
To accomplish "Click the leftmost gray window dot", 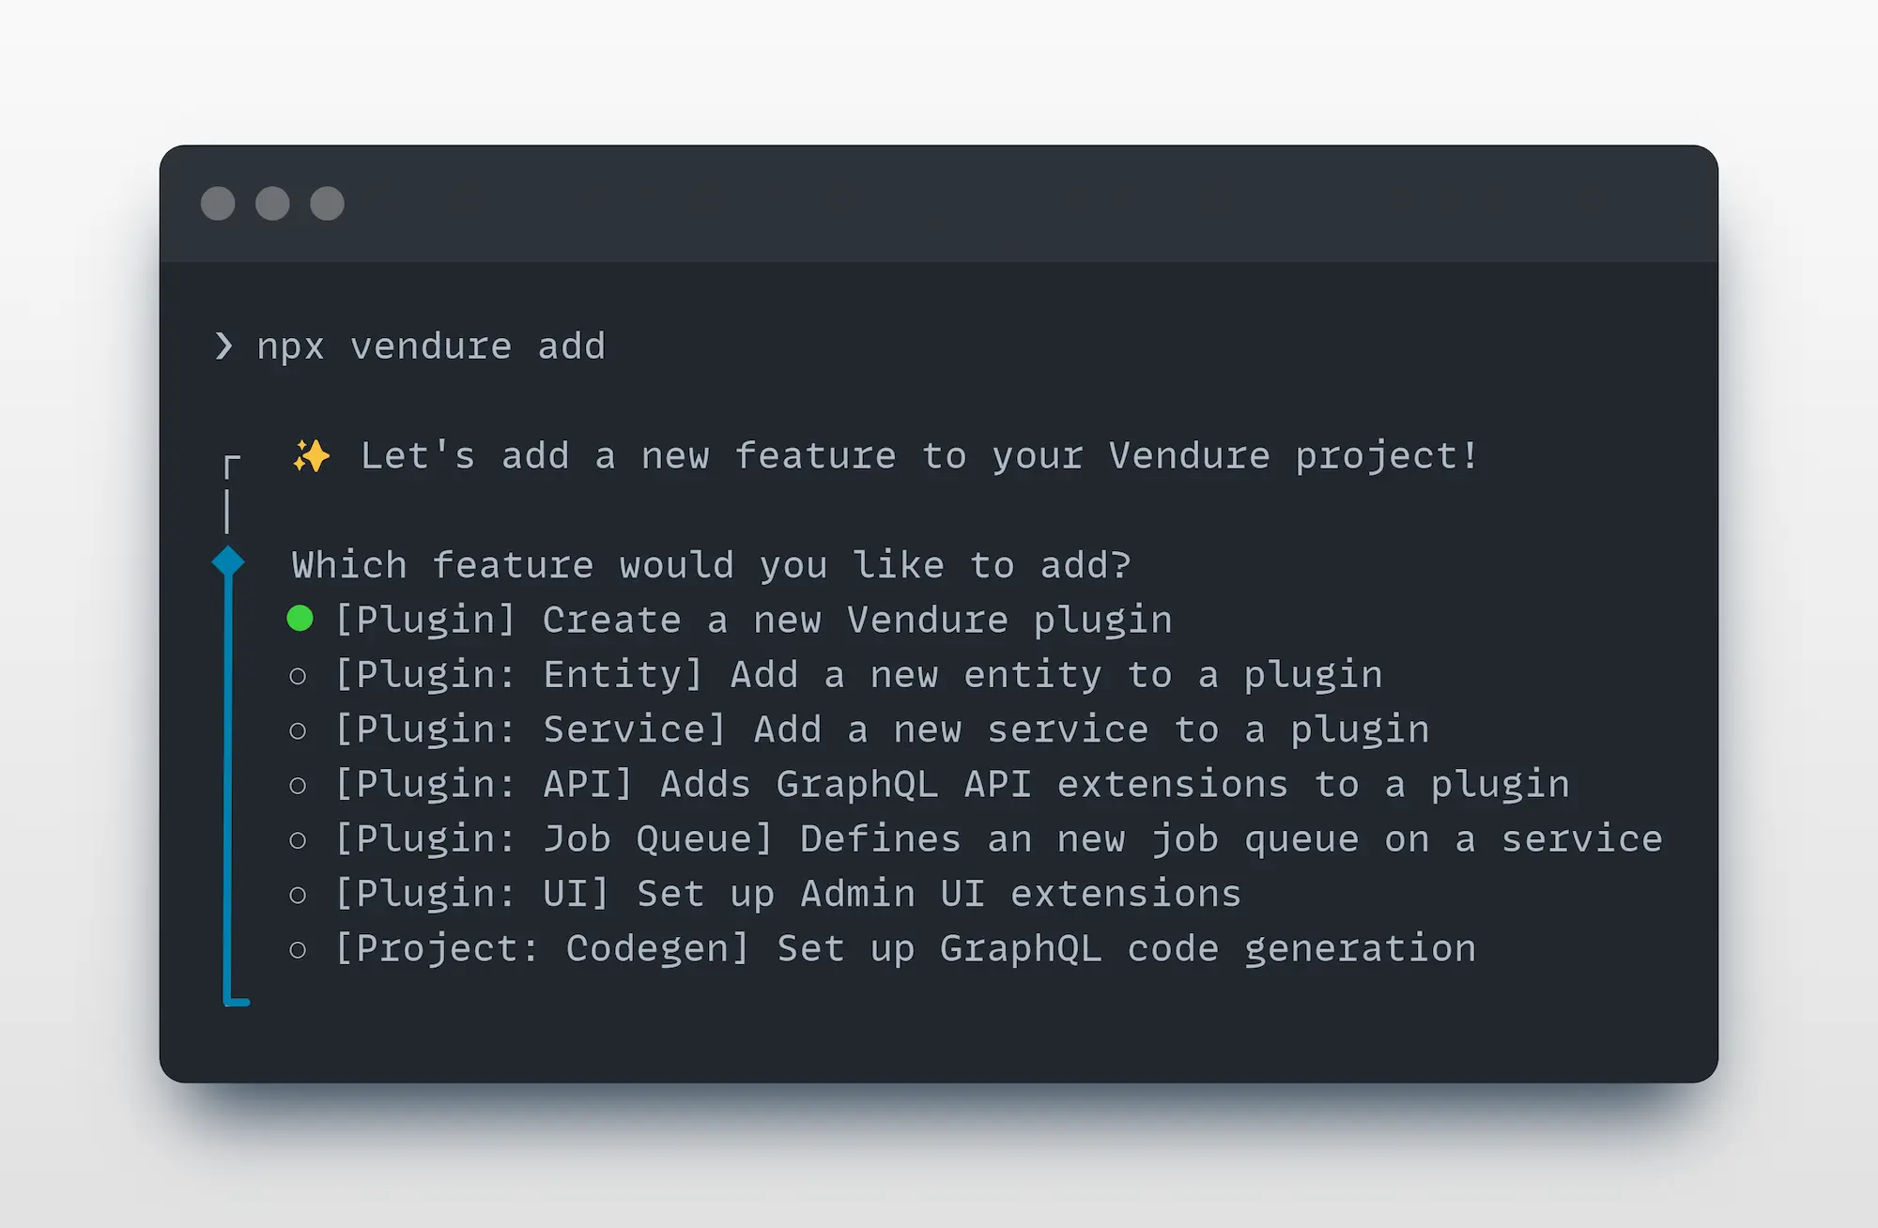I will [218, 204].
